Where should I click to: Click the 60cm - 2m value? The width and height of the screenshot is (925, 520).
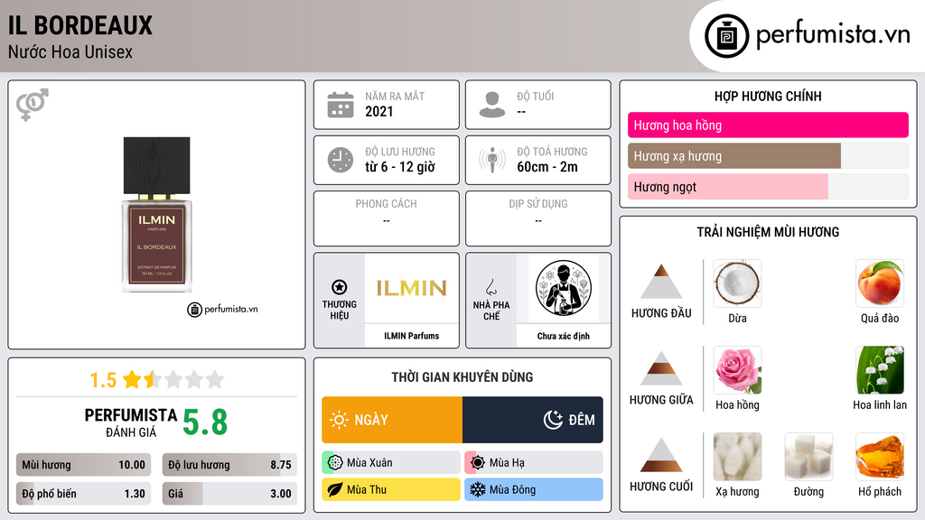[547, 167]
